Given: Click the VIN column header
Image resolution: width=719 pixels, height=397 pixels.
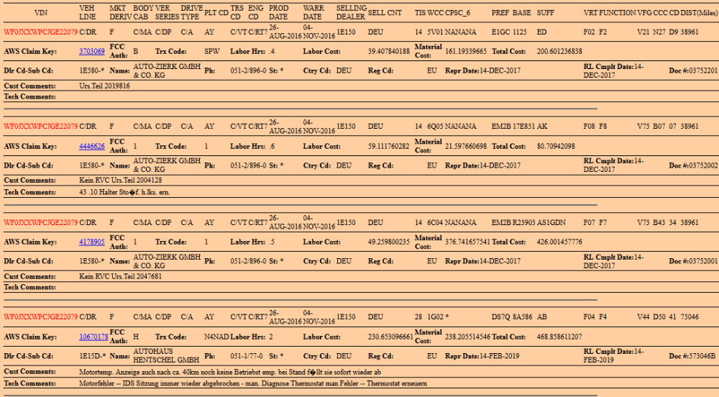Looking at the screenshot, I should click(x=40, y=13).
